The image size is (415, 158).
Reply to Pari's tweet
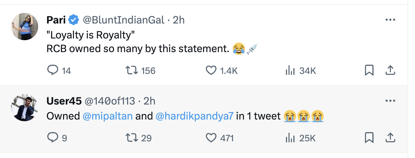[52, 70]
